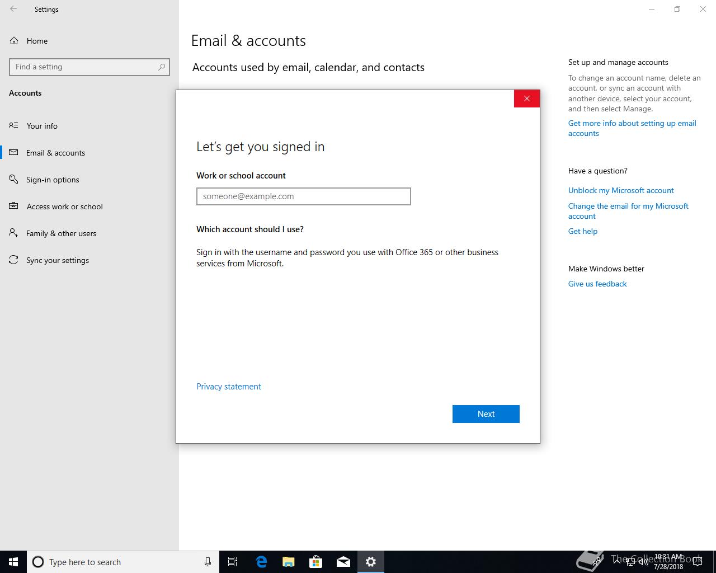
Task: Open Task View from taskbar
Action: tap(233, 562)
